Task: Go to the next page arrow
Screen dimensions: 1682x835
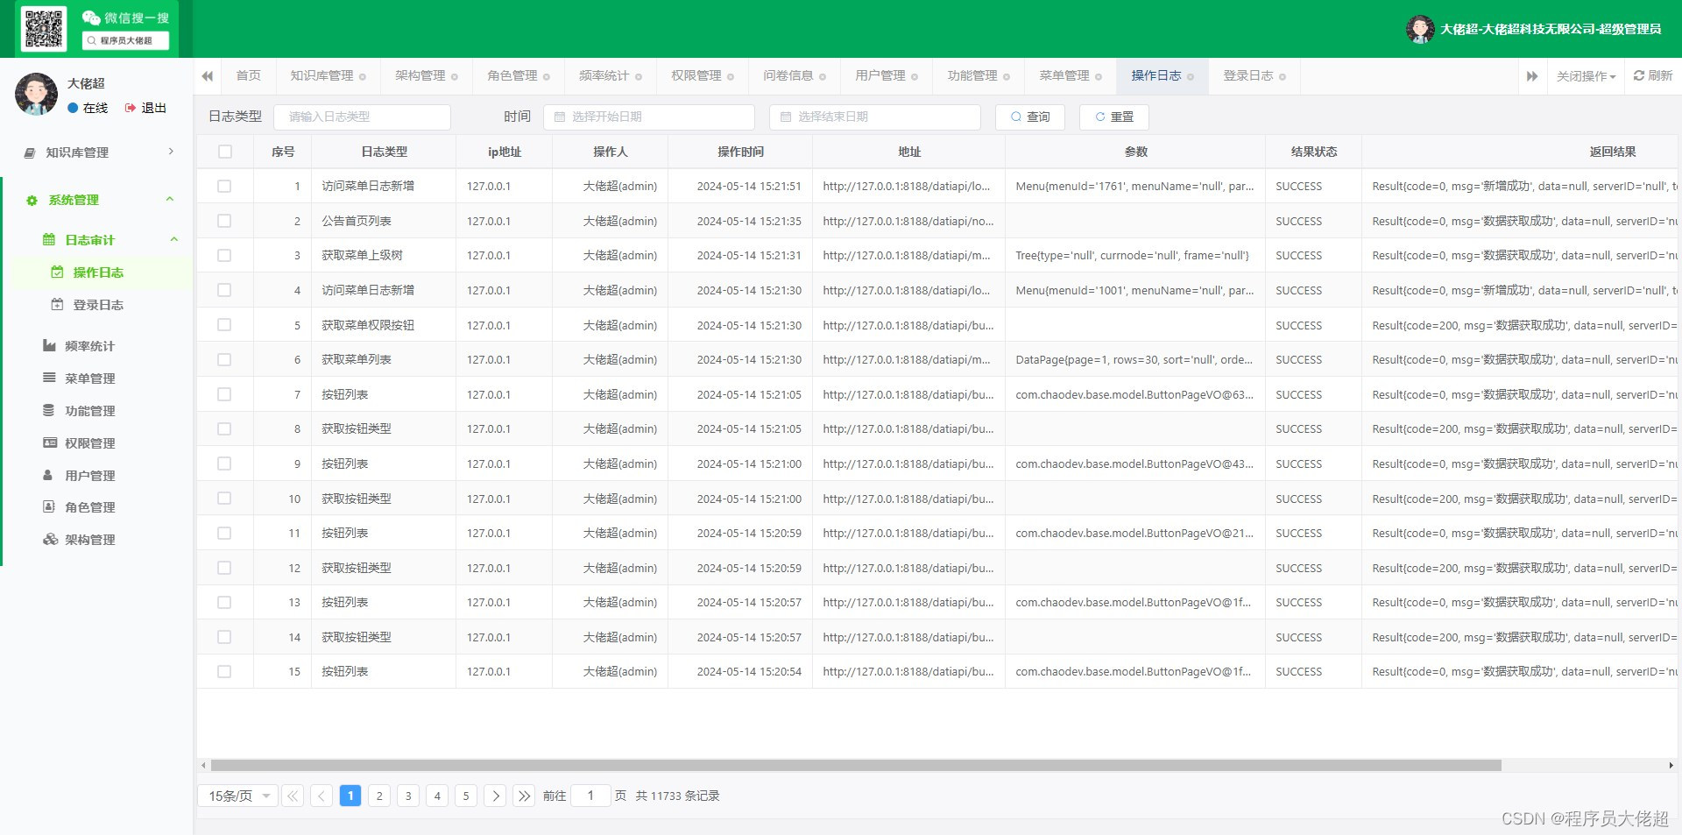Action: pos(495,796)
